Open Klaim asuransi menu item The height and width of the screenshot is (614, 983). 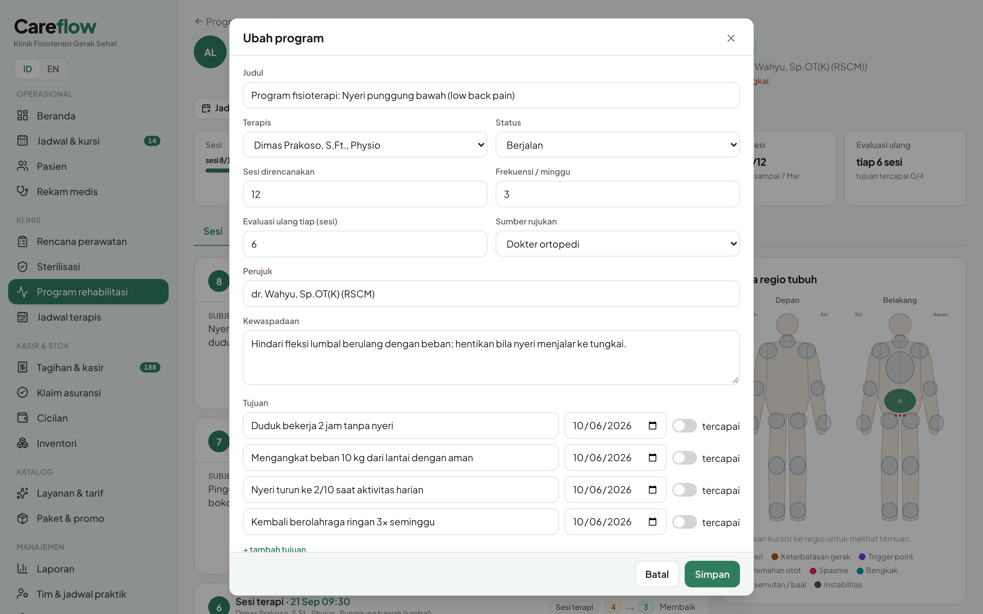click(88, 393)
